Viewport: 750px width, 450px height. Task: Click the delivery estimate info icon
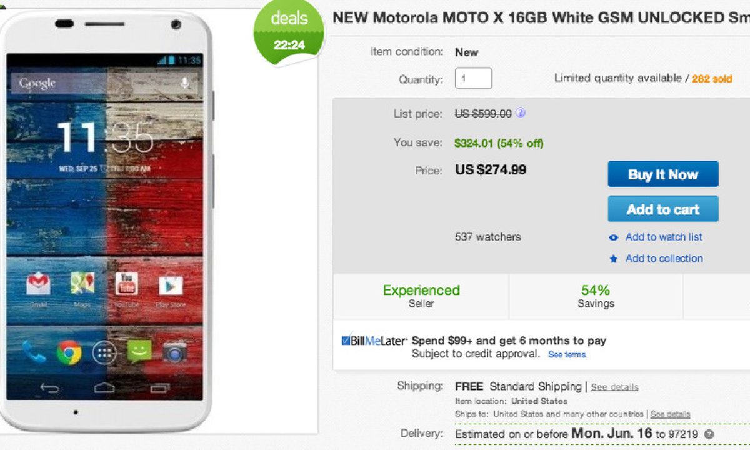pos(709,434)
